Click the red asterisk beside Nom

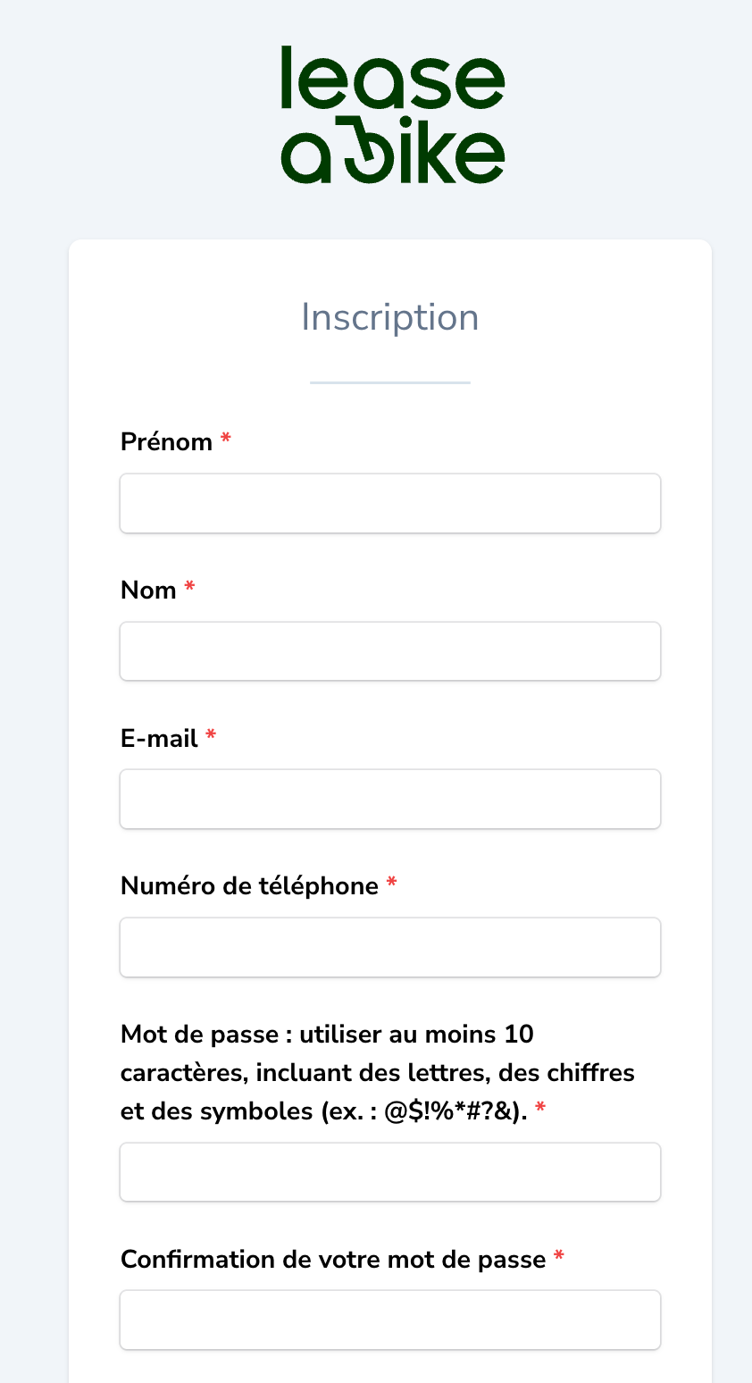tap(189, 587)
